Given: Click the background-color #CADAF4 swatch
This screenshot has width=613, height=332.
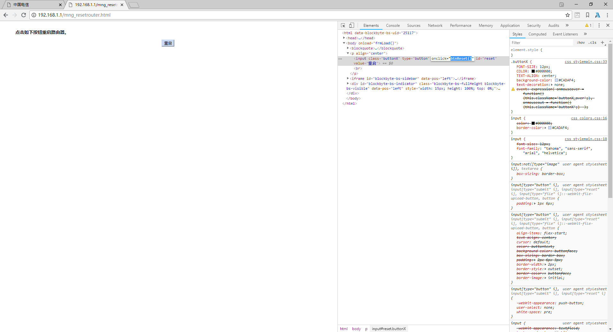Looking at the screenshot, I should [x=556, y=80].
